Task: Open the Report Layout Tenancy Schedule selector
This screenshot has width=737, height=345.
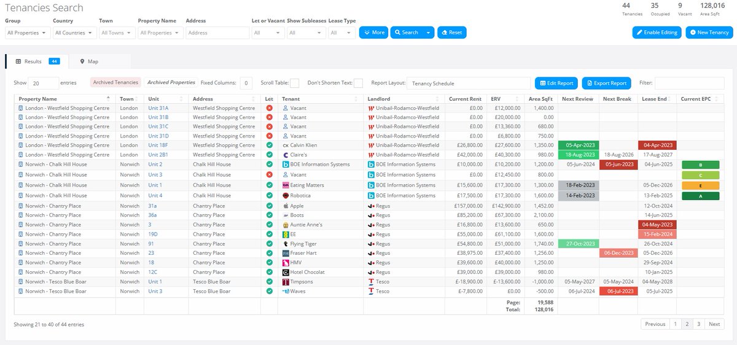Action: tap(469, 83)
